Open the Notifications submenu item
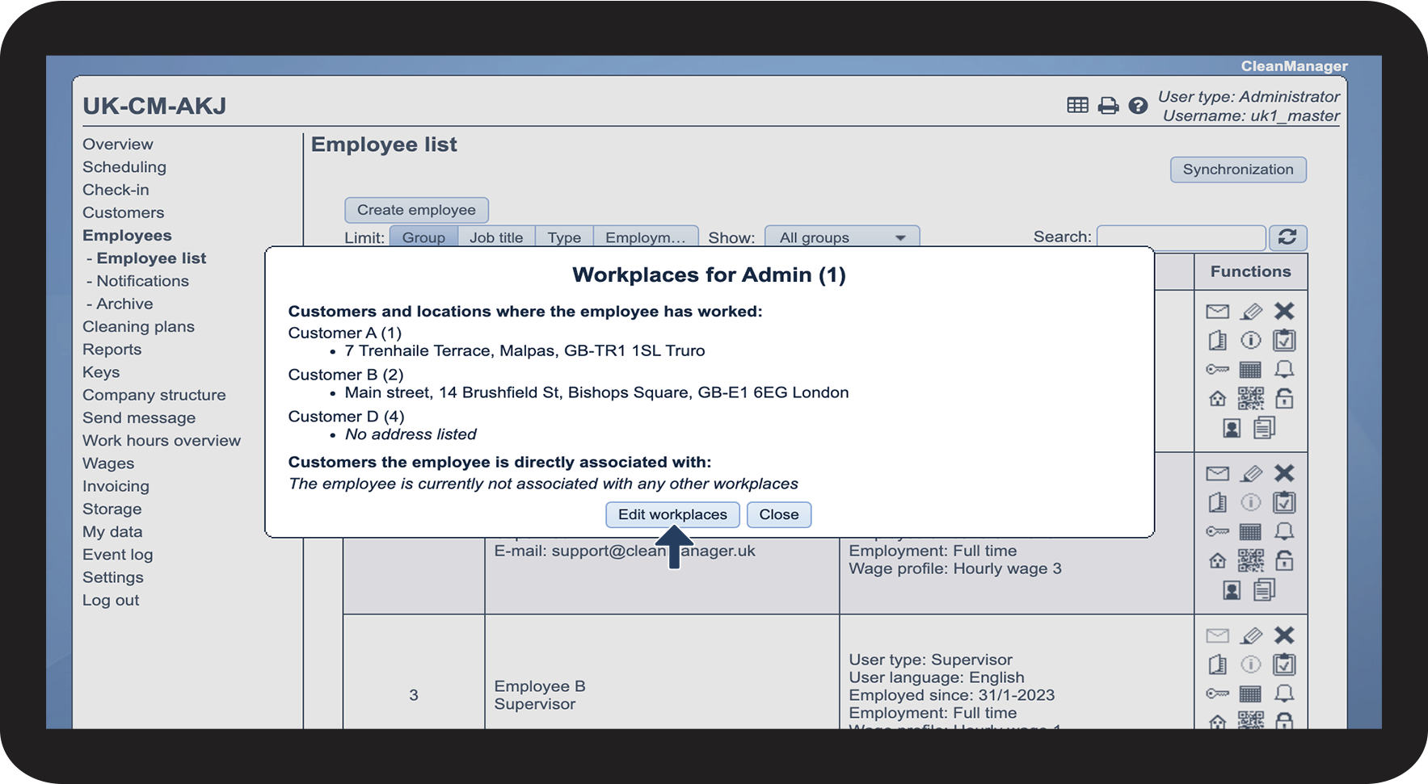Image resolution: width=1428 pixels, height=784 pixels. tap(143, 281)
